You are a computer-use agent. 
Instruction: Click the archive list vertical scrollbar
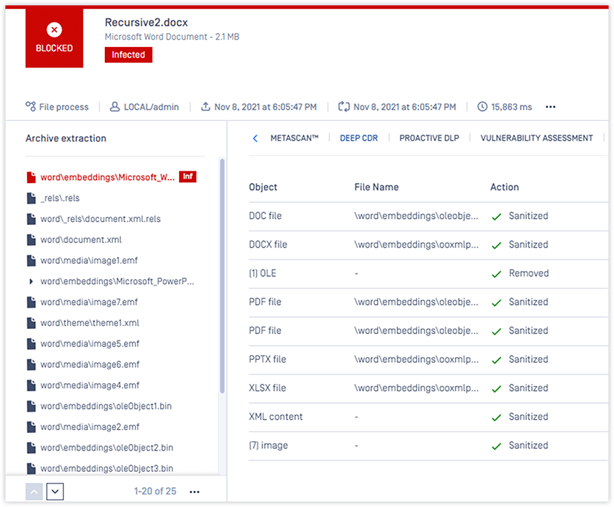click(222, 278)
